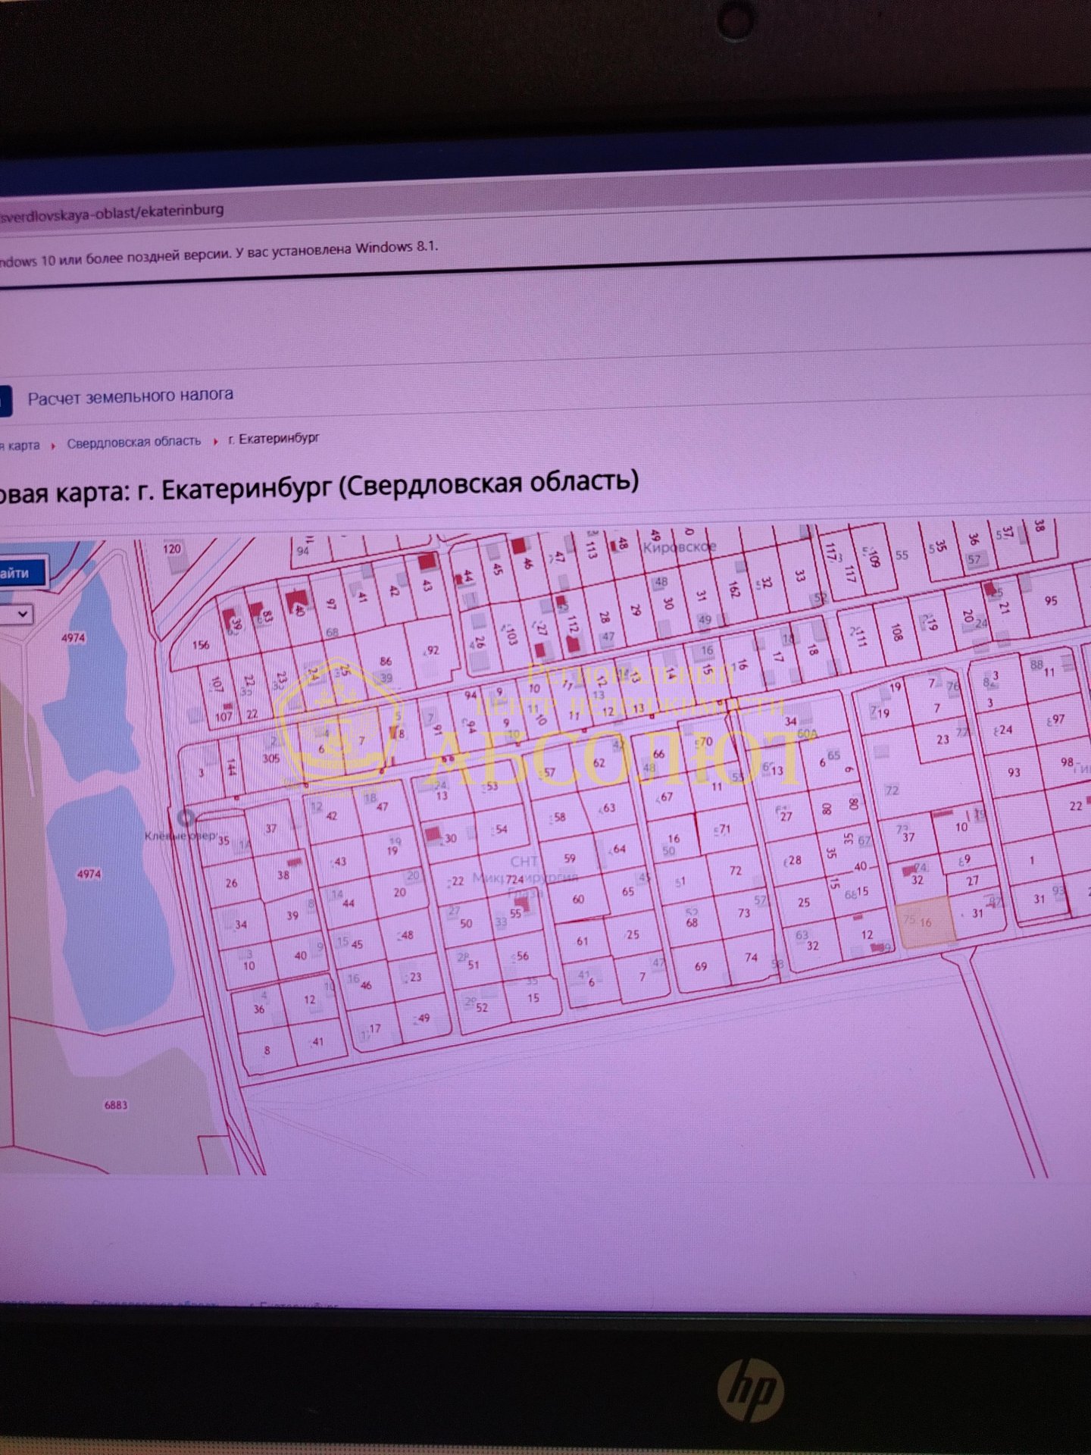Click the red building in parcel 43
The width and height of the screenshot is (1091, 1455).
click(428, 562)
